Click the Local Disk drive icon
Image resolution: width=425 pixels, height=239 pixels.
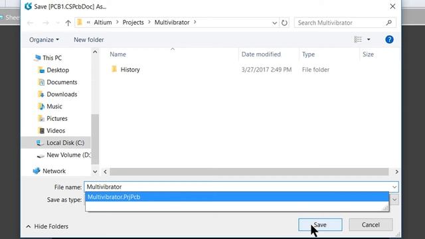40,143
